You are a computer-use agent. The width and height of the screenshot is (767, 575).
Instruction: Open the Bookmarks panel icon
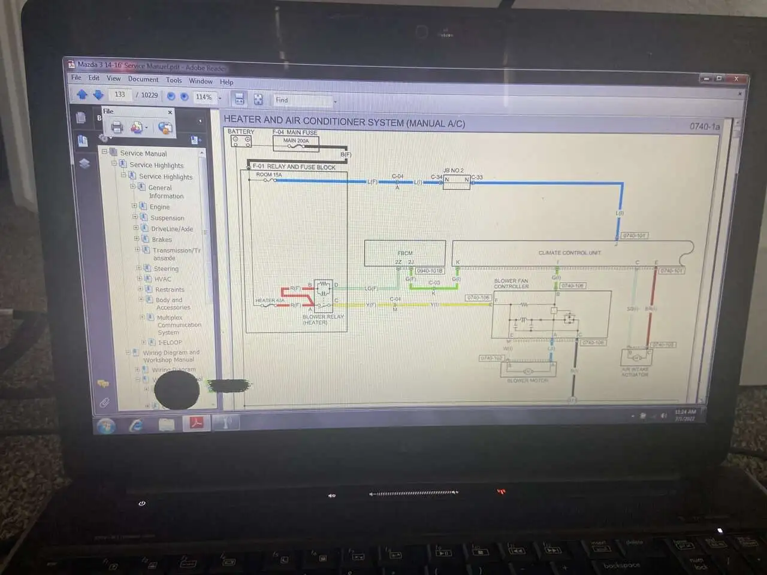click(x=83, y=141)
